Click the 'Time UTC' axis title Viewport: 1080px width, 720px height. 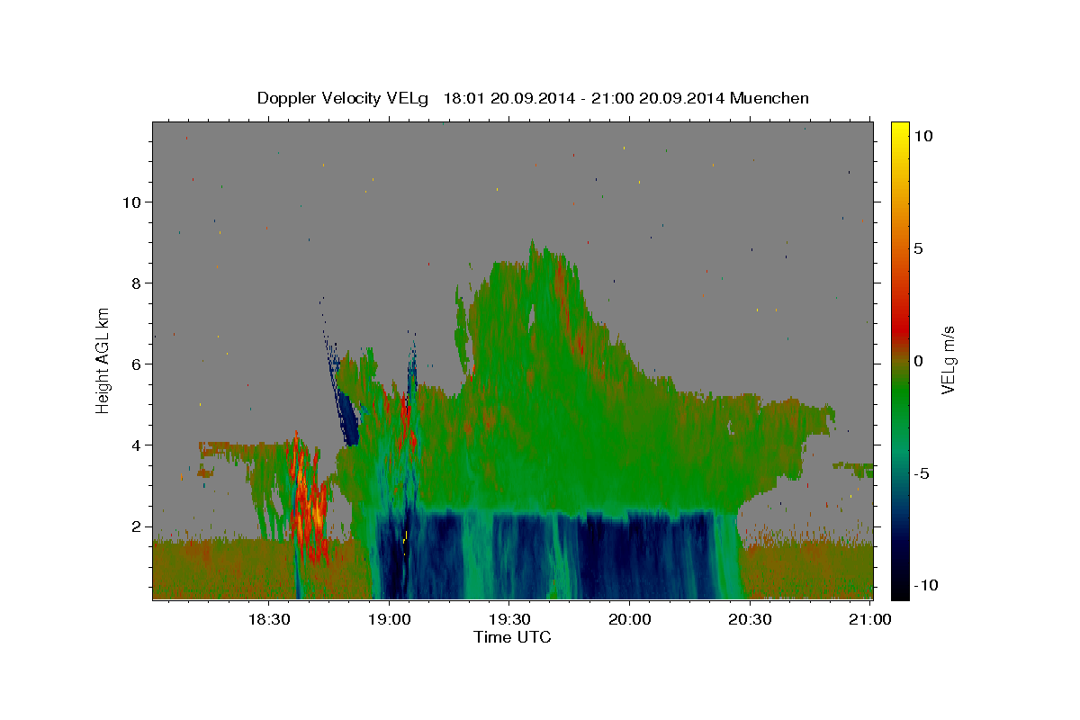click(512, 637)
